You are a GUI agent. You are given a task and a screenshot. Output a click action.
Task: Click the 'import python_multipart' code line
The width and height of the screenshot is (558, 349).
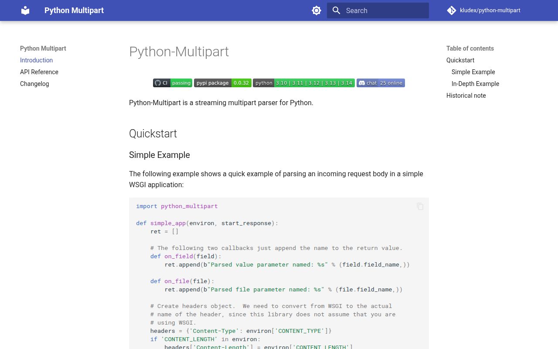[177, 206]
